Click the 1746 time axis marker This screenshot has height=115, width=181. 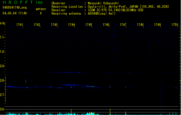(x=106, y=25)
